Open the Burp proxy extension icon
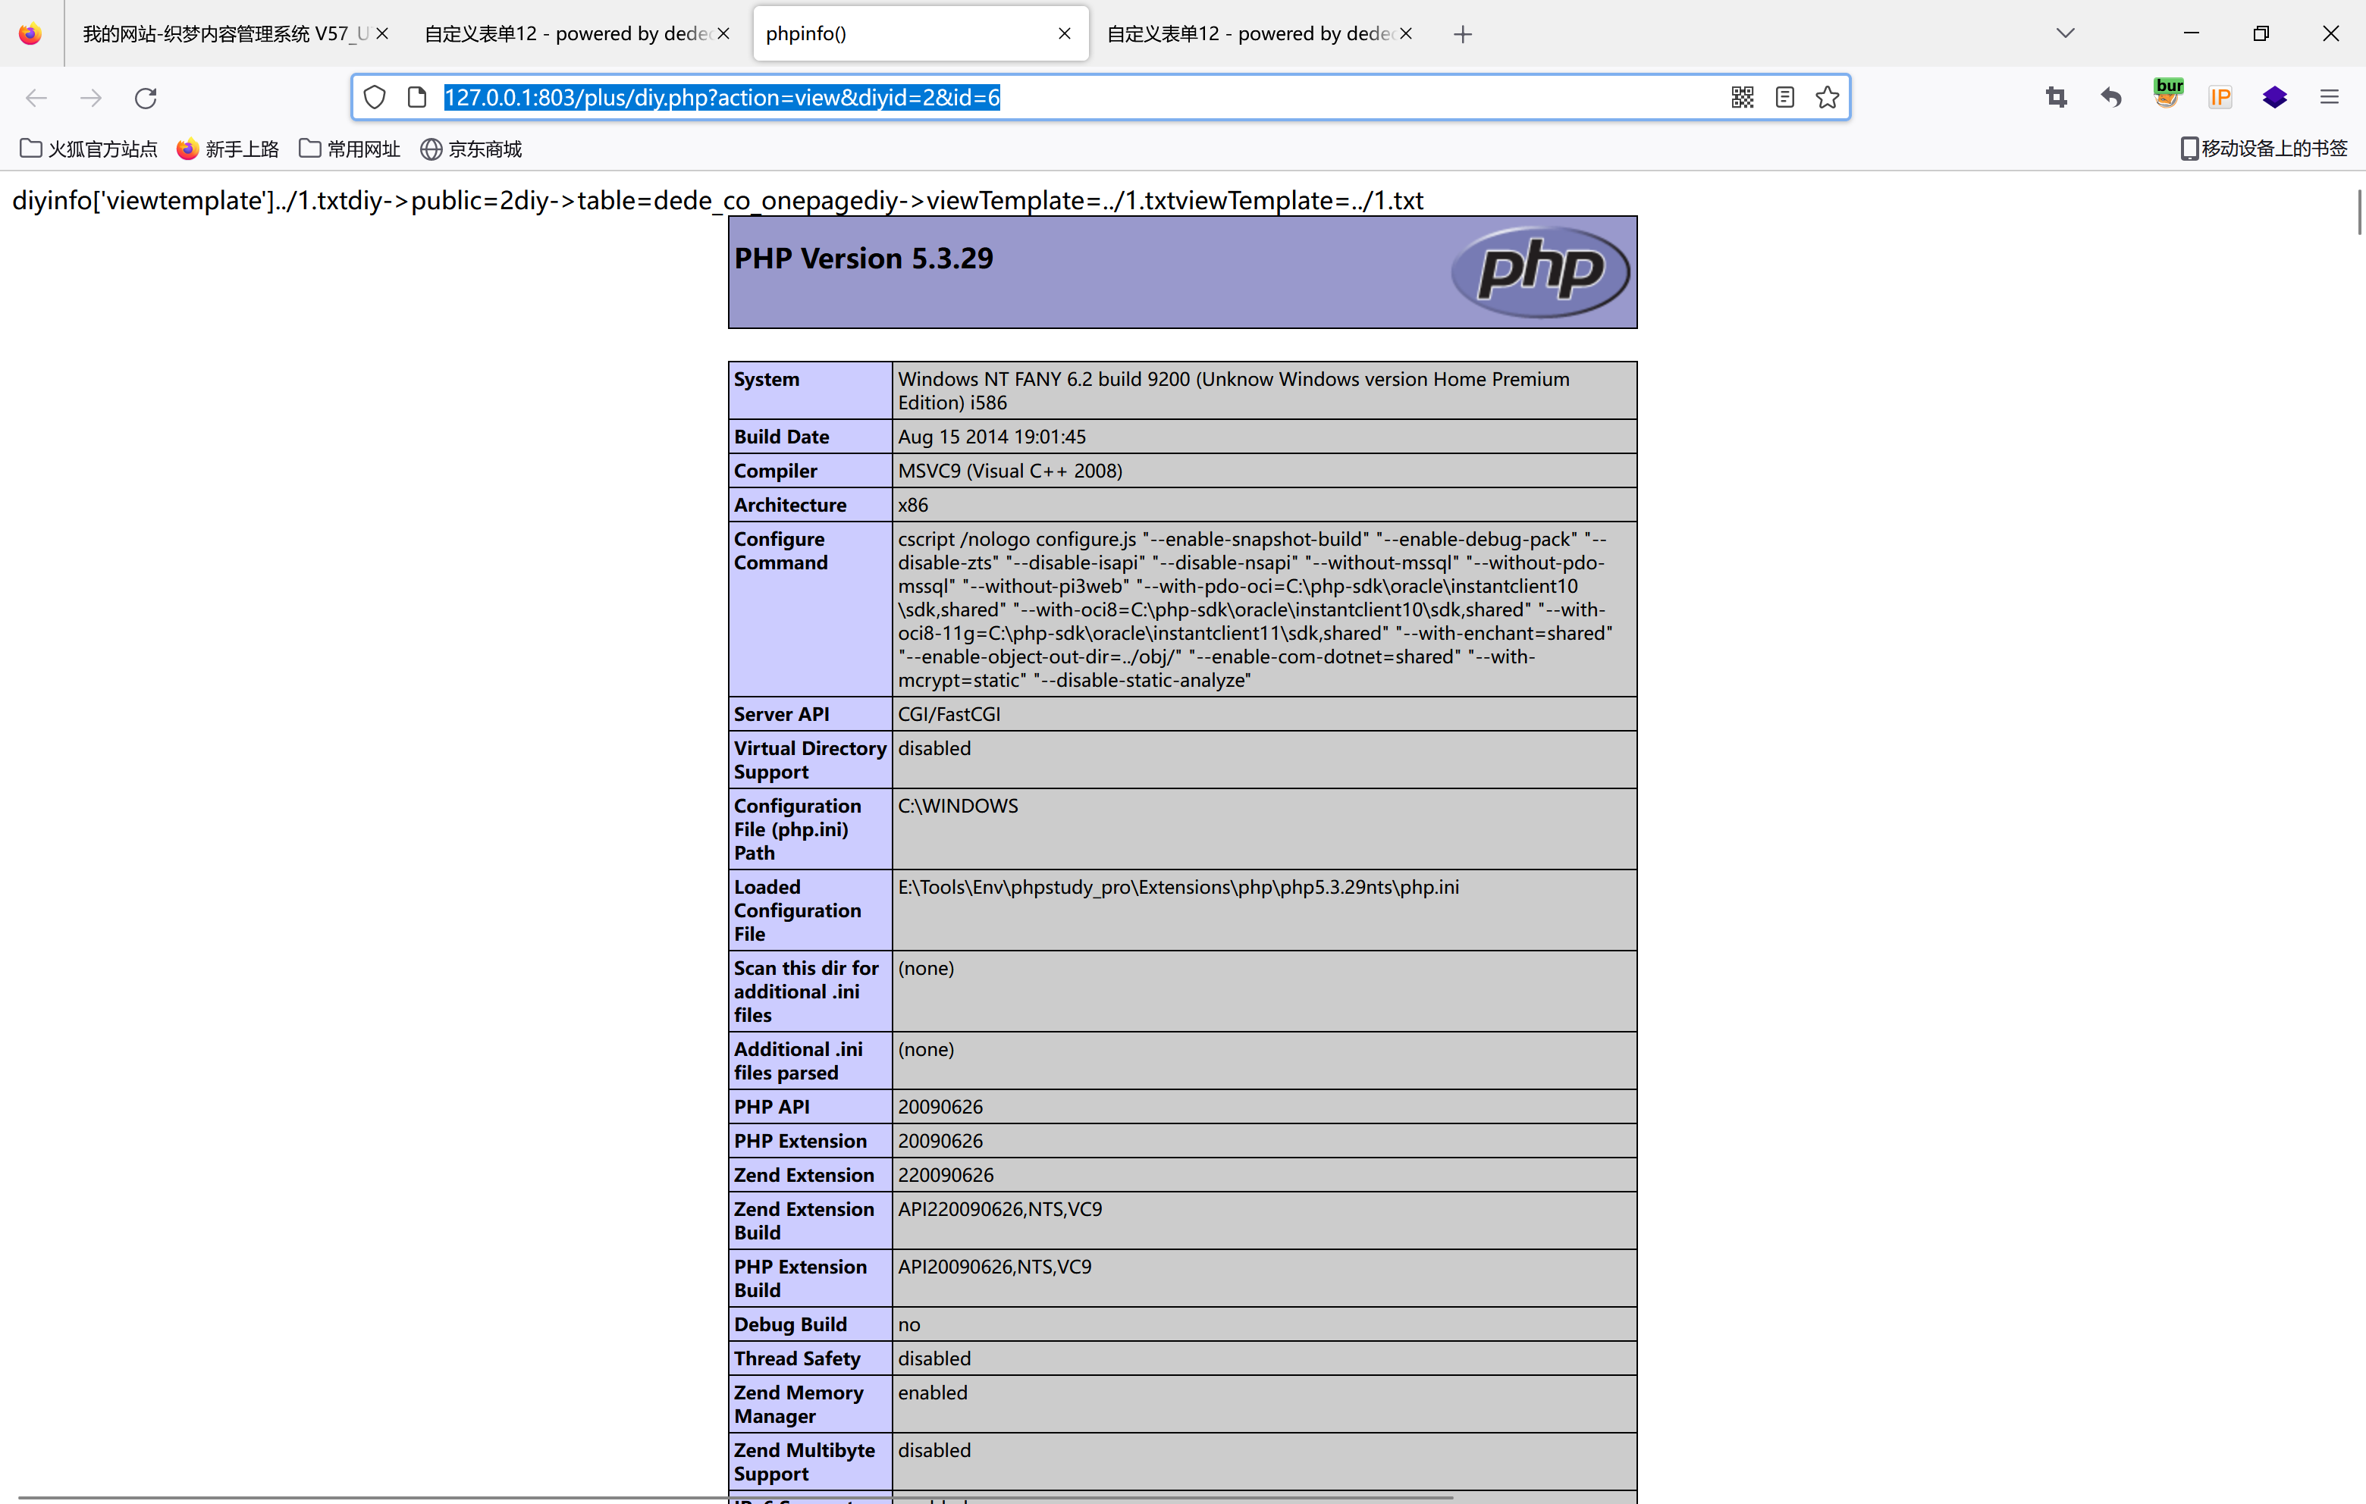 (2167, 96)
